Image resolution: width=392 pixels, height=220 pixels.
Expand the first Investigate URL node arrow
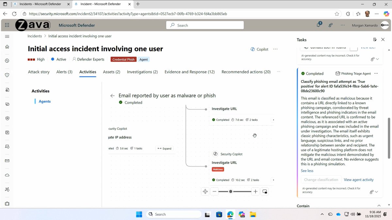273,120
